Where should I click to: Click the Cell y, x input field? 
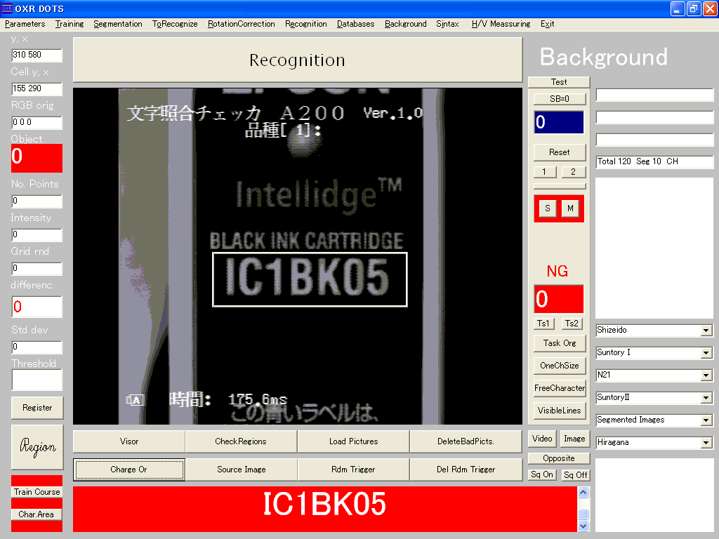37,88
